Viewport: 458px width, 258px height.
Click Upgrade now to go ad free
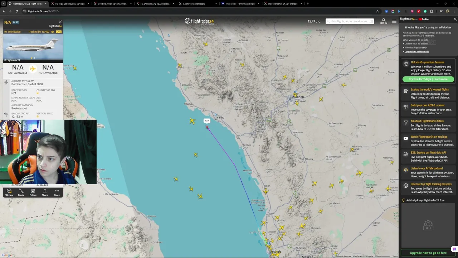pyautogui.click(x=428, y=253)
